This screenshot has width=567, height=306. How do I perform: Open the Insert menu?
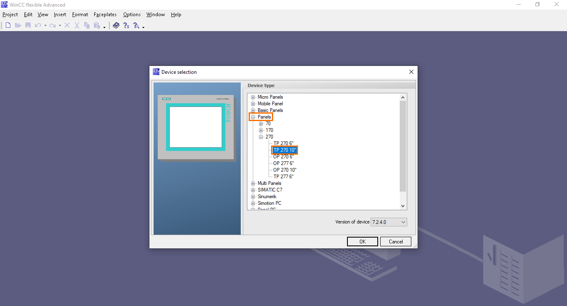point(60,15)
